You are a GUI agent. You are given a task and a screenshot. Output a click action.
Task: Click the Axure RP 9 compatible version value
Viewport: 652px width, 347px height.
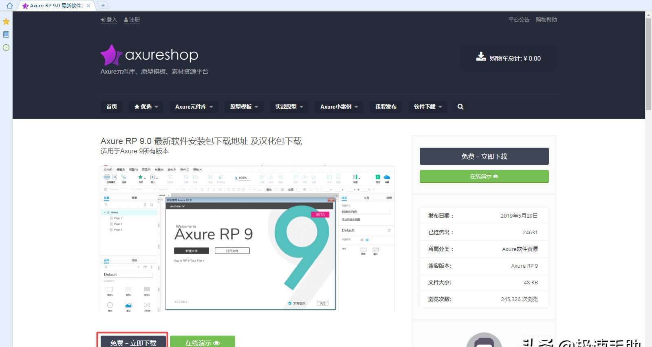click(x=524, y=266)
